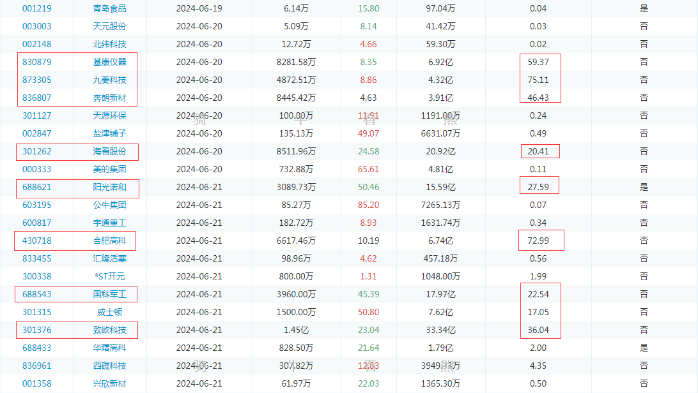Image resolution: width=698 pixels, height=393 pixels.
Task: Click stock code 002847
Action: [37, 133]
